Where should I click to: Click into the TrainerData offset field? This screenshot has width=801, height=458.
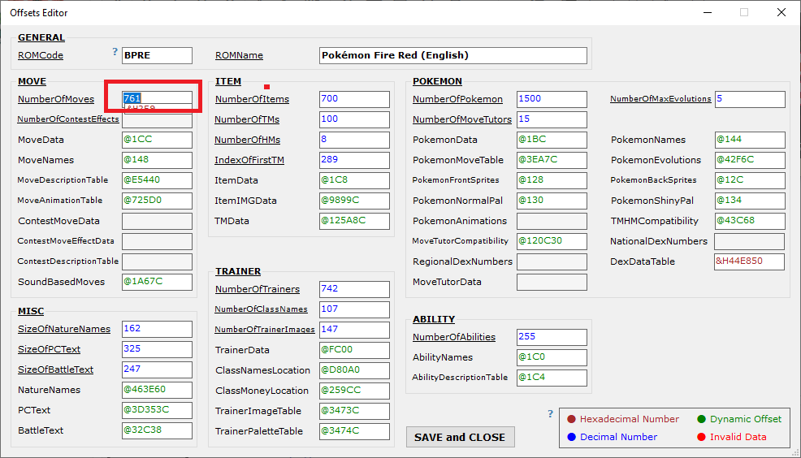(x=353, y=350)
